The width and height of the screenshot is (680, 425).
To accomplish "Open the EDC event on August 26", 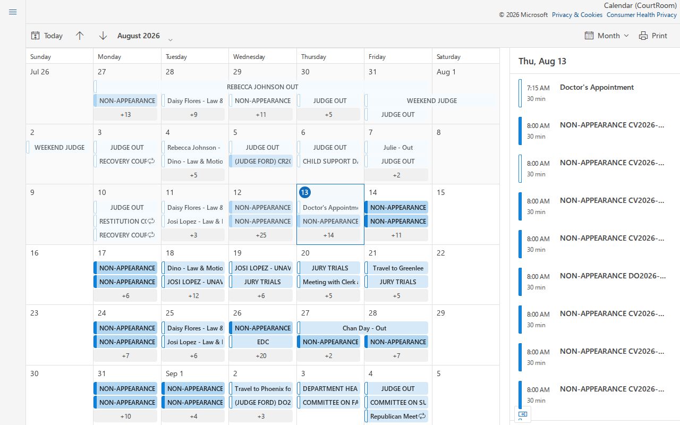I will click(261, 342).
